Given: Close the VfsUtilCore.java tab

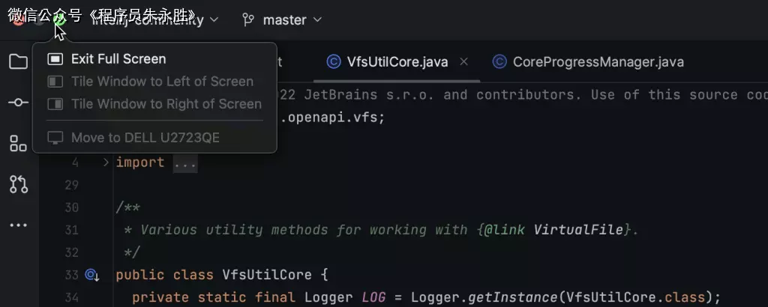Looking at the screenshot, I should click(x=463, y=62).
